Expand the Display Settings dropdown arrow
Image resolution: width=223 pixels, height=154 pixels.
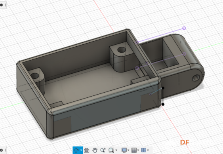coord(128,150)
